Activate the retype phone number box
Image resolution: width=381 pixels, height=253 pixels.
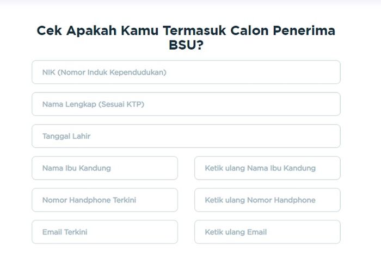click(x=267, y=200)
